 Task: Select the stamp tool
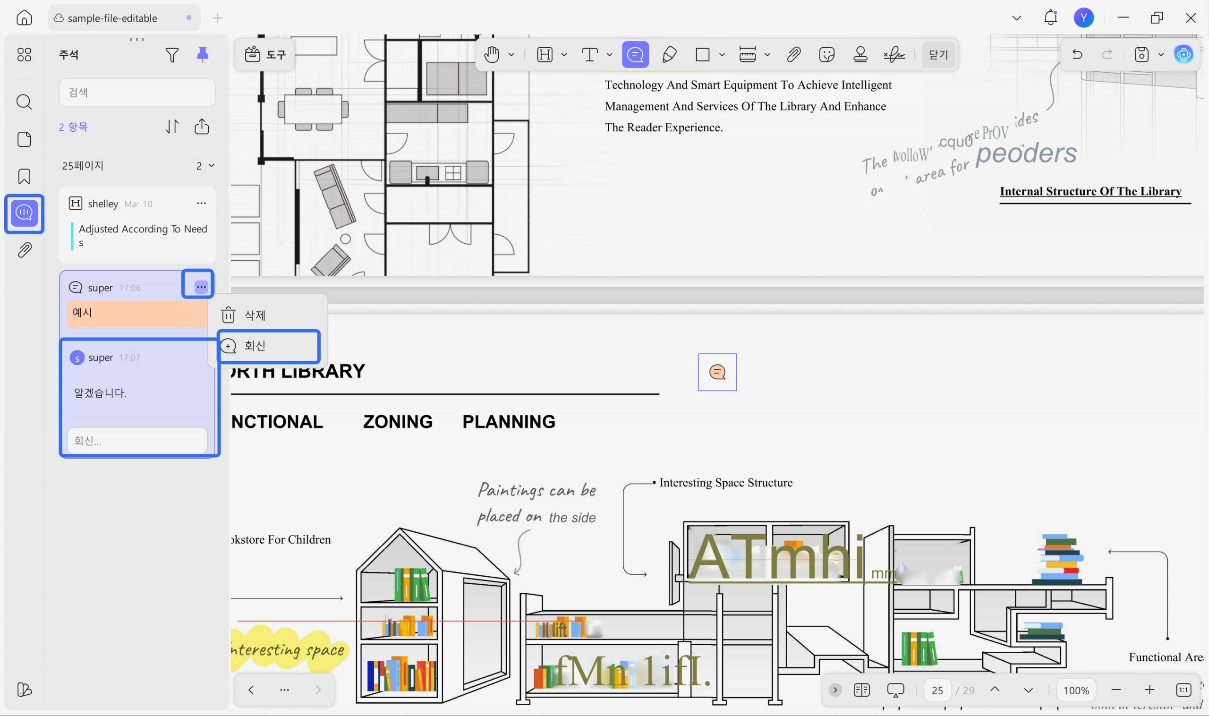tap(860, 54)
